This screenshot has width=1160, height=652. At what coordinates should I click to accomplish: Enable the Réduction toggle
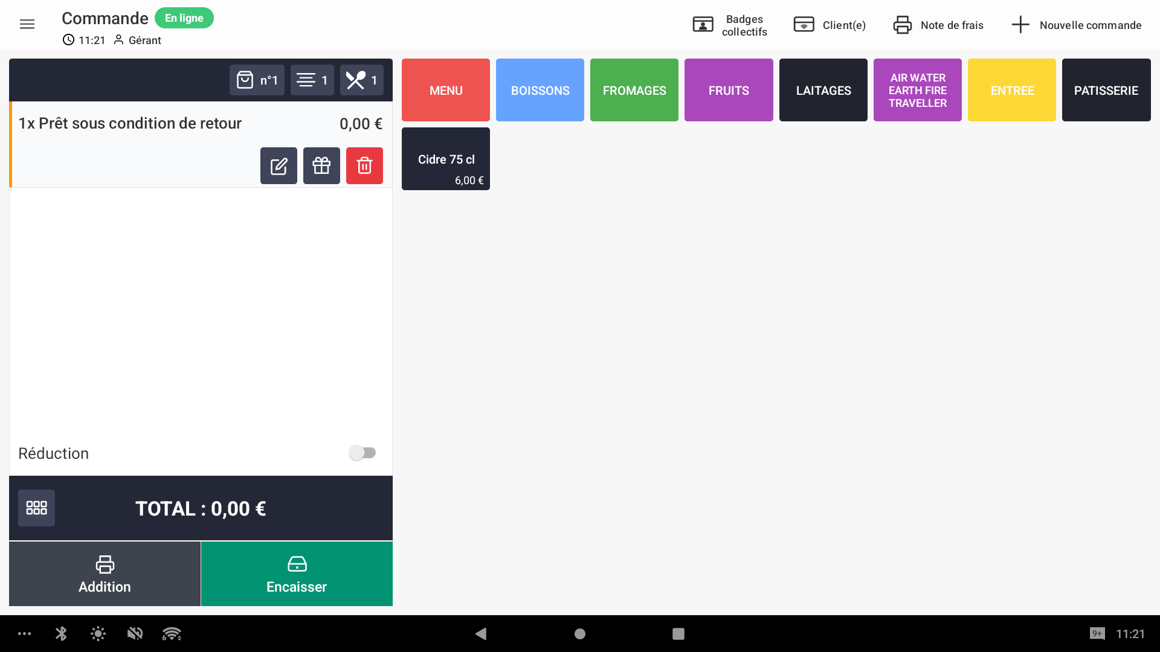click(x=363, y=452)
